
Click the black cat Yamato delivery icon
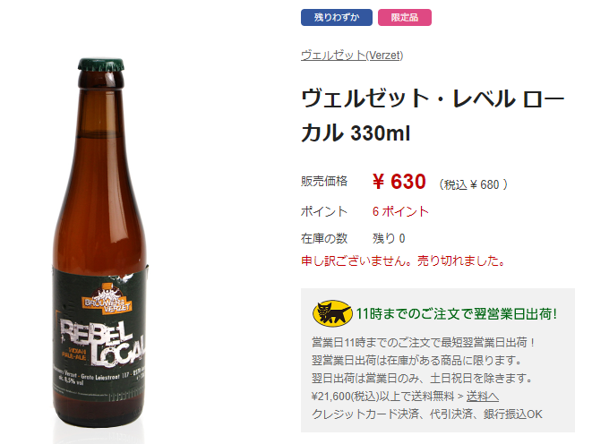332,313
